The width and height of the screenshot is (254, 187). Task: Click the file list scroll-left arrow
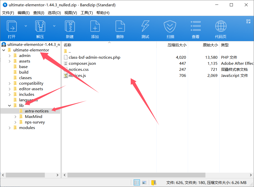65,175
